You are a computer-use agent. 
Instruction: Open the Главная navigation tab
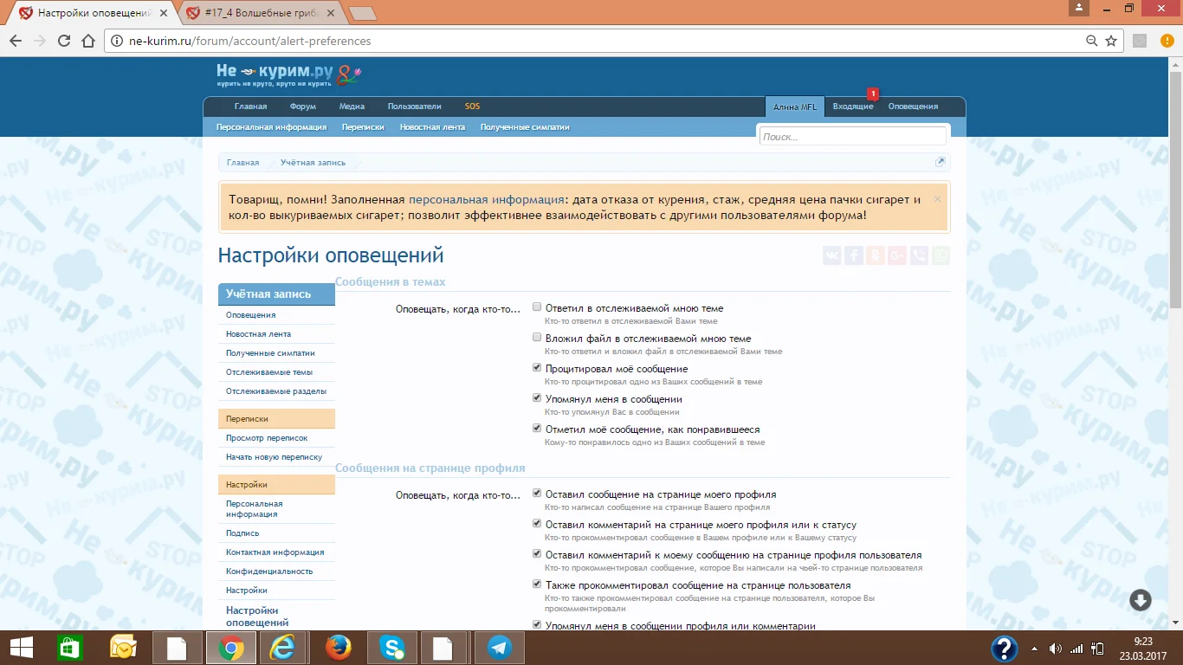pos(250,107)
